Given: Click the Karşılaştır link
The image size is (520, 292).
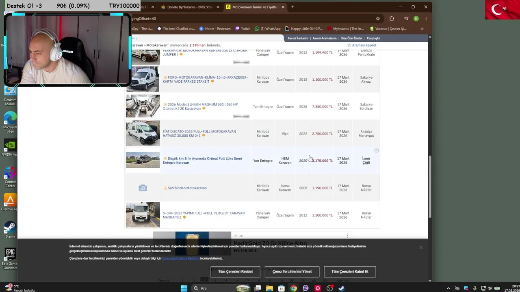Looking at the screenshot, I should [374, 38].
